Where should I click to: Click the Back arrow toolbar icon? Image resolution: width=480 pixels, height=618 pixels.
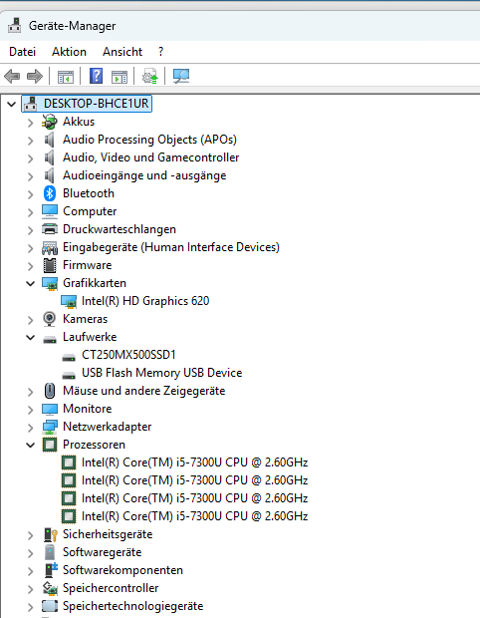(12, 76)
